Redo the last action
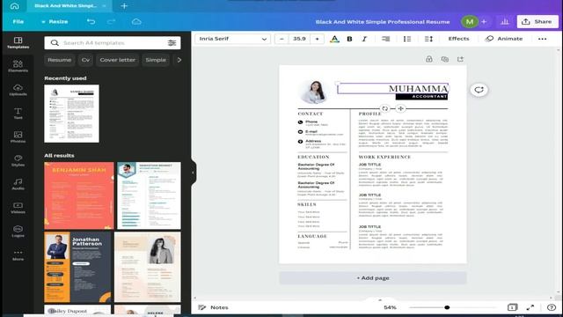563x317 pixels. coord(112,21)
